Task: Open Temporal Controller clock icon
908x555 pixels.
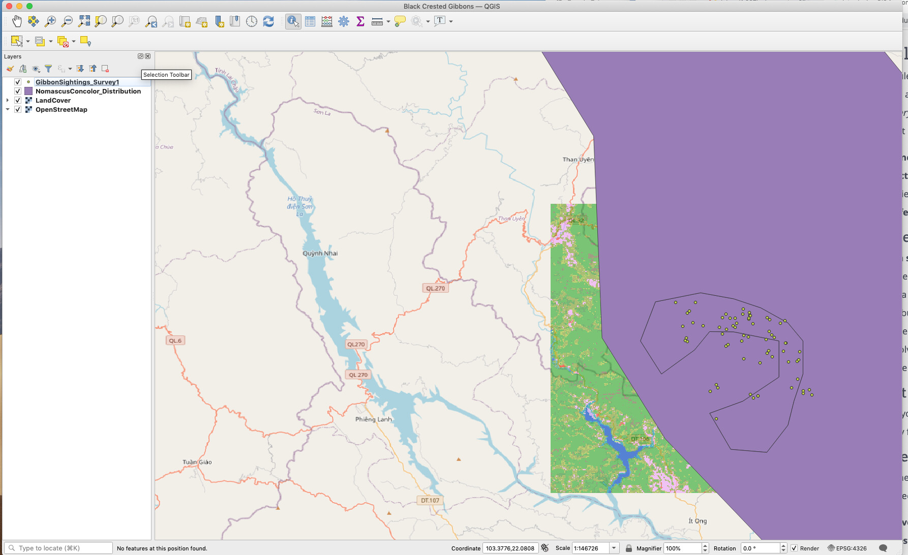Action: point(252,21)
